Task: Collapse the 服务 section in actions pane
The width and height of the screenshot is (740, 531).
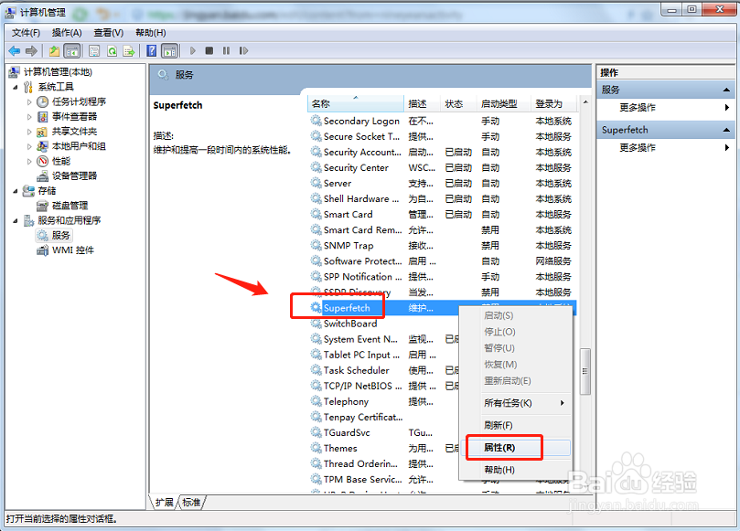Action: tap(726, 90)
